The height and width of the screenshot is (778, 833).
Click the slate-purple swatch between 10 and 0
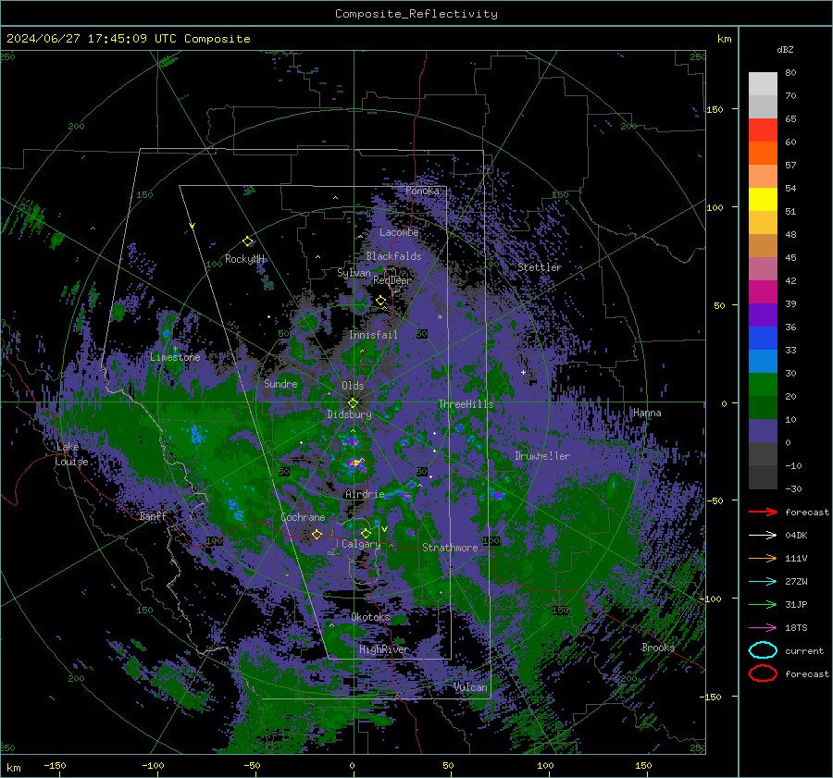point(763,431)
